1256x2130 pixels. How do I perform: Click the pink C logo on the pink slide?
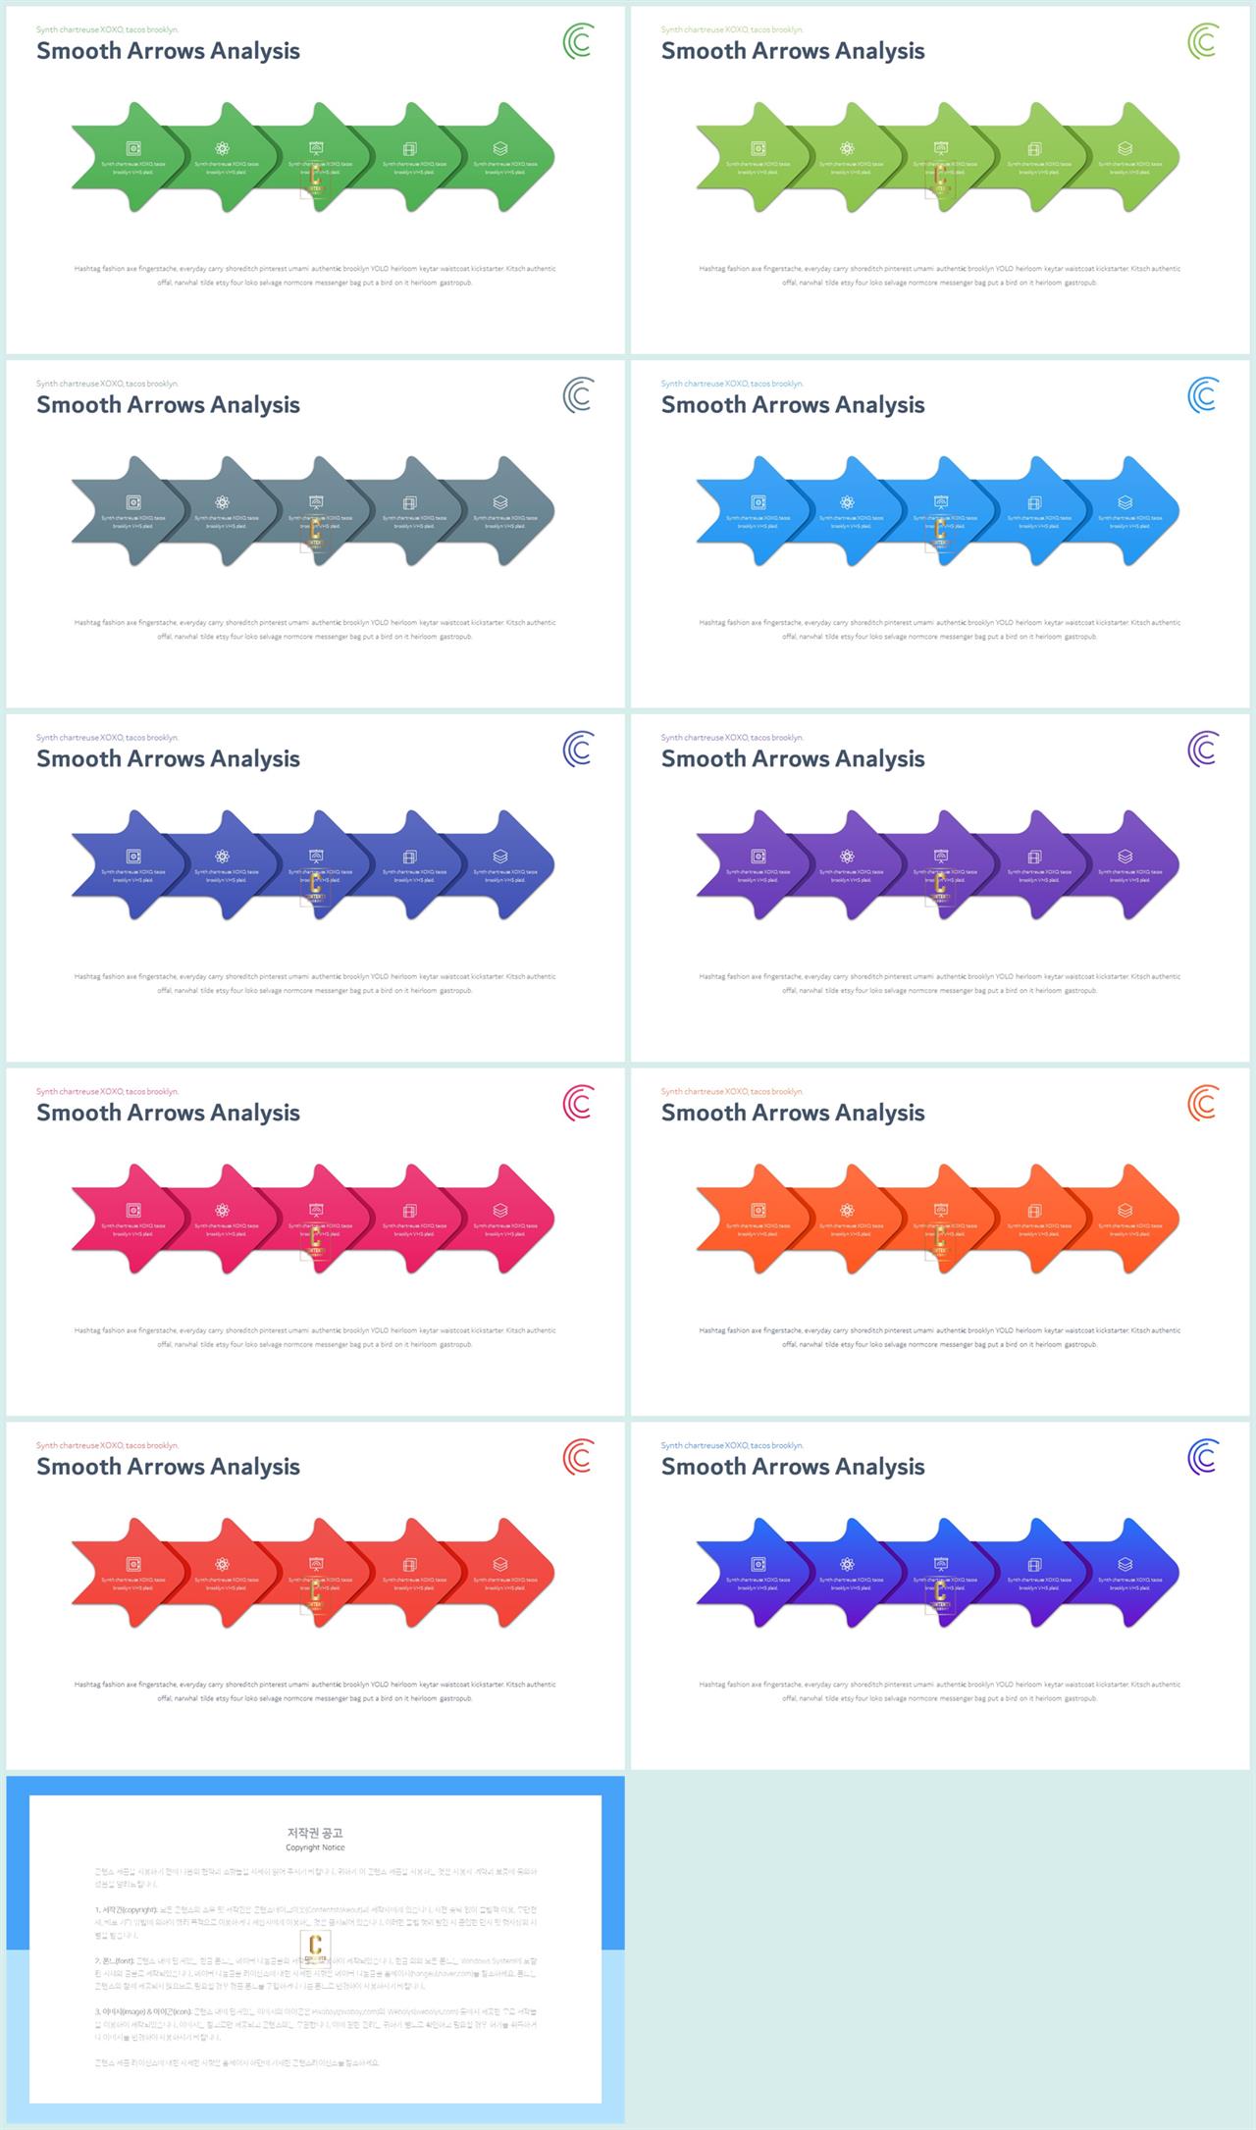pos(579,1104)
